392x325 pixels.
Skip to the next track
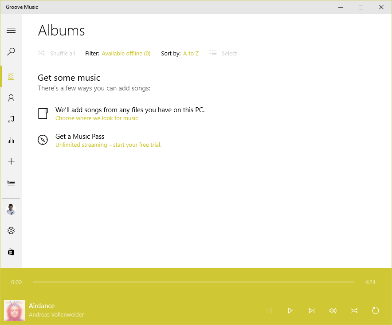312,310
